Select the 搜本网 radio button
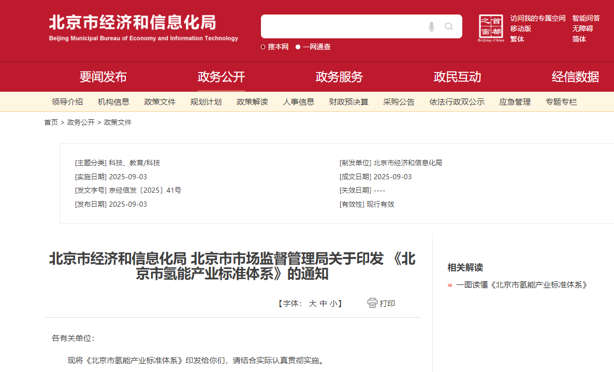The height and width of the screenshot is (372, 614). [263, 47]
